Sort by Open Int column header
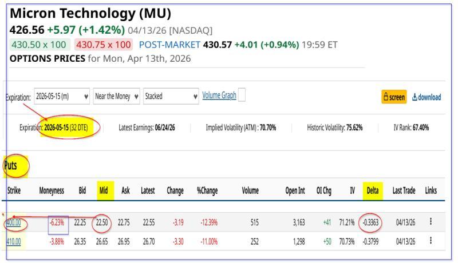458x263 pixels. 295,191
